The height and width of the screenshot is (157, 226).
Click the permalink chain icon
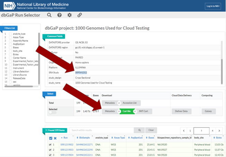point(80,15)
